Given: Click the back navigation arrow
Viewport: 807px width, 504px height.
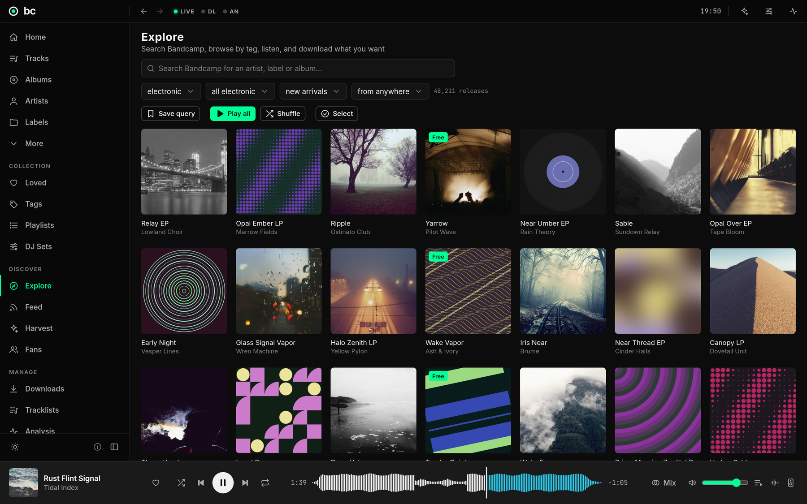Looking at the screenshot, I should point(144,11).
